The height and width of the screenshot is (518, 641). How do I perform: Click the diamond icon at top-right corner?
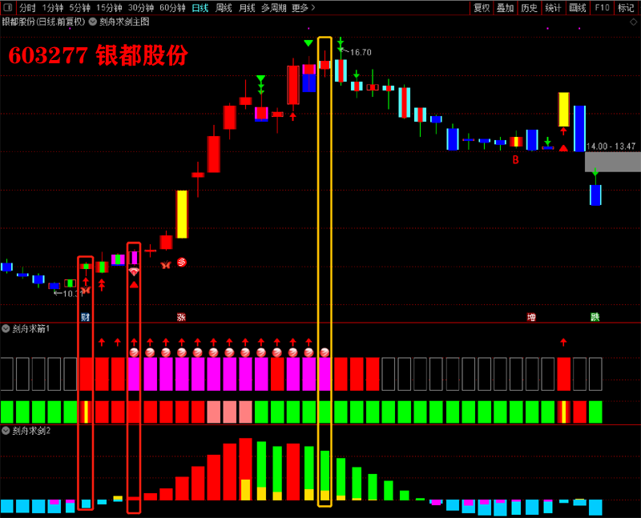(634, 22)
